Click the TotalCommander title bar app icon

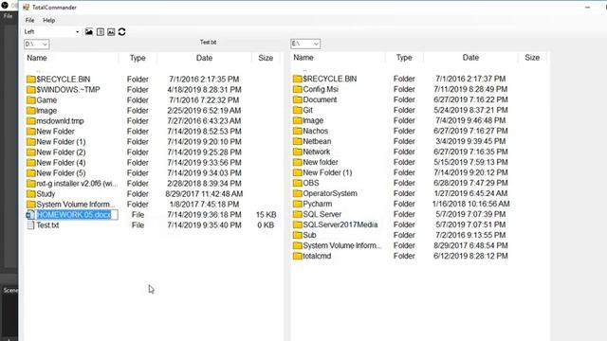point(26,7)
